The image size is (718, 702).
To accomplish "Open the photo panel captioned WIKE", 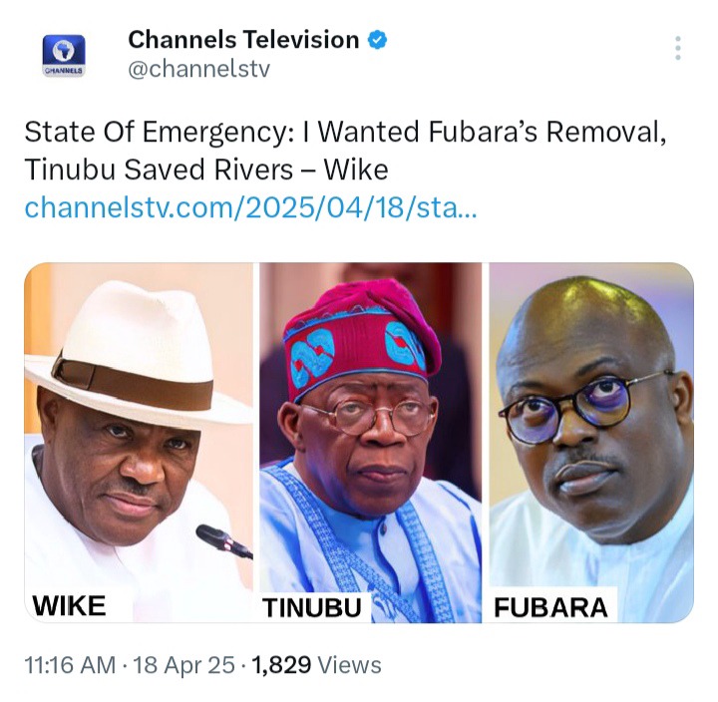I will [139, 443].
